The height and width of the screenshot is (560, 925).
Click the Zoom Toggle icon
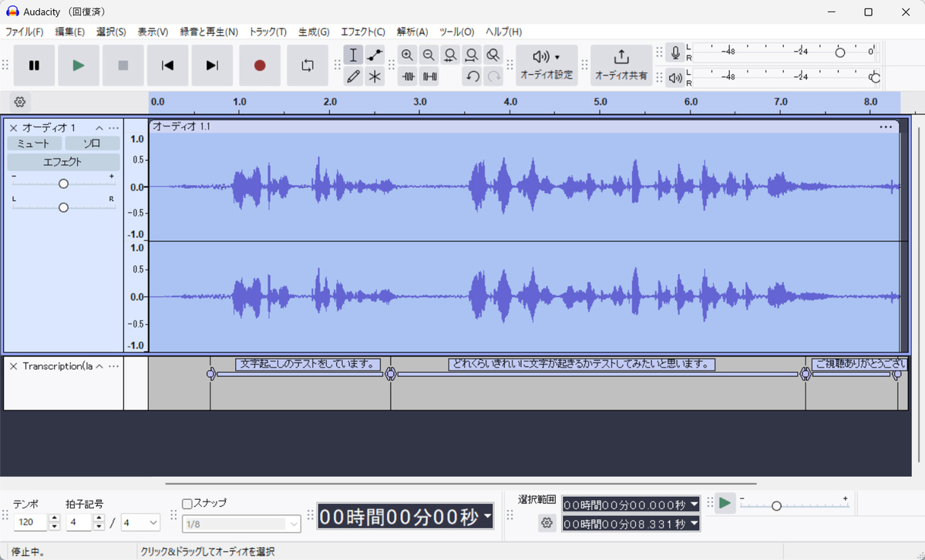493,55
